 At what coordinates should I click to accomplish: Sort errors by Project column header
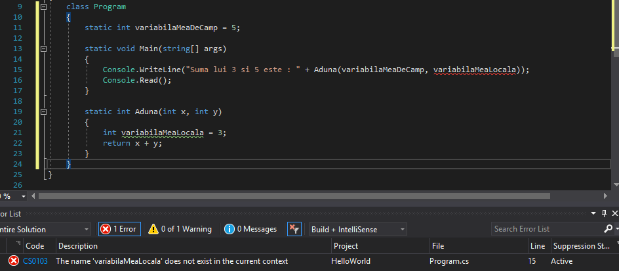[346, 246]
